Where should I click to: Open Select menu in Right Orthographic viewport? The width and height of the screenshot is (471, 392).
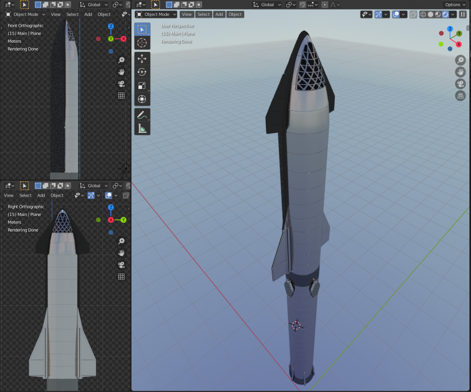pos(26,196)
